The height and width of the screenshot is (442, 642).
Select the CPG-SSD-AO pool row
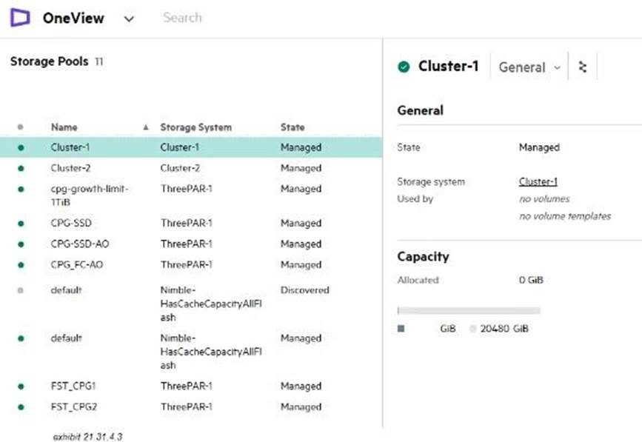tap(191, 244)
